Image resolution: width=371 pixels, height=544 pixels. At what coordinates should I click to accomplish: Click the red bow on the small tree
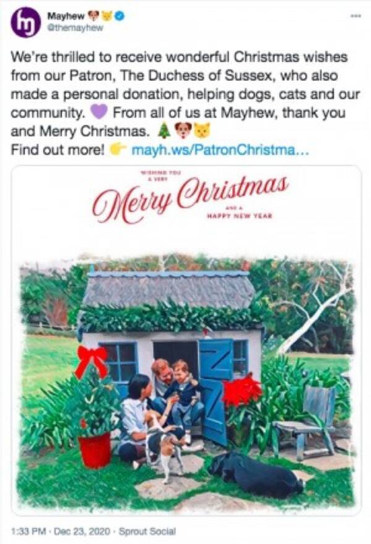click(91, 361)
